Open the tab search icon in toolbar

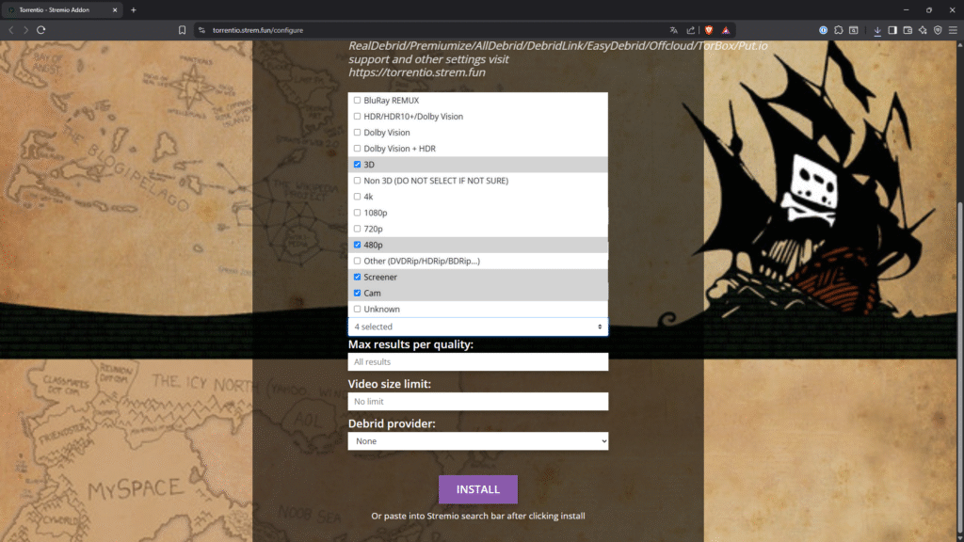[854, 30]
